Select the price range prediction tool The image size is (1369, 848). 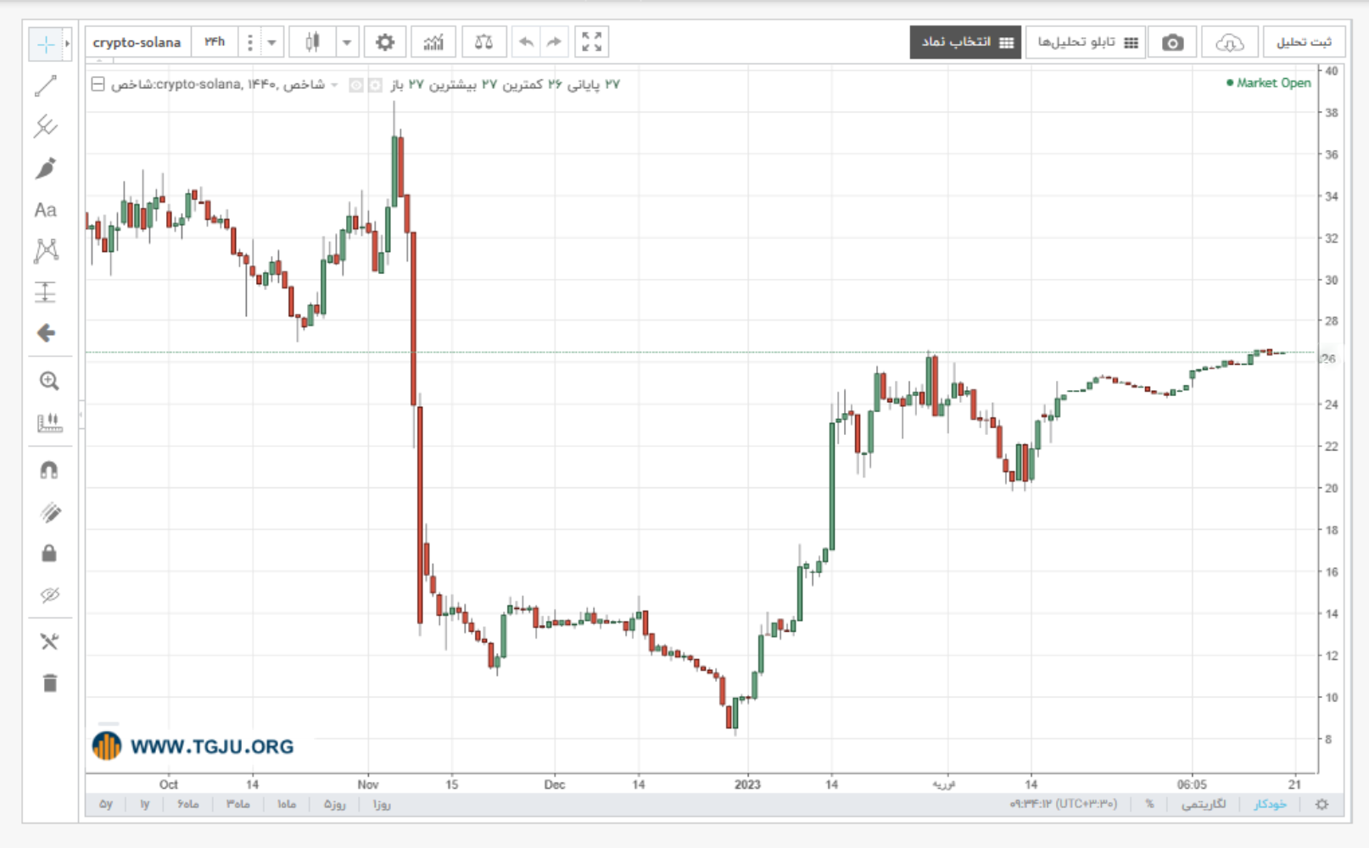(x=46, y=292)
